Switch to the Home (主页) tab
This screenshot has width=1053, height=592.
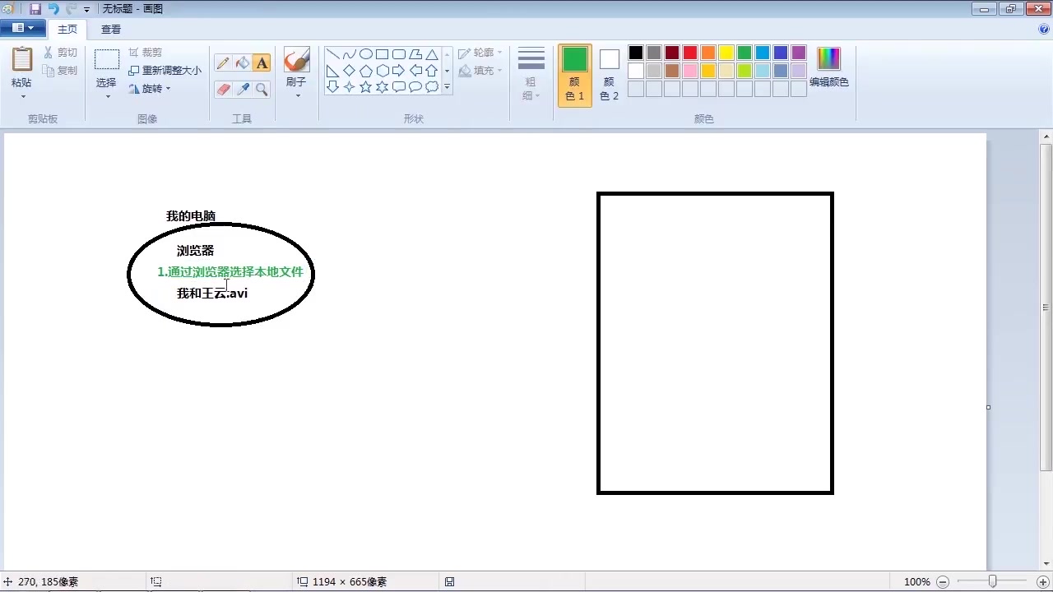point(67,30)
